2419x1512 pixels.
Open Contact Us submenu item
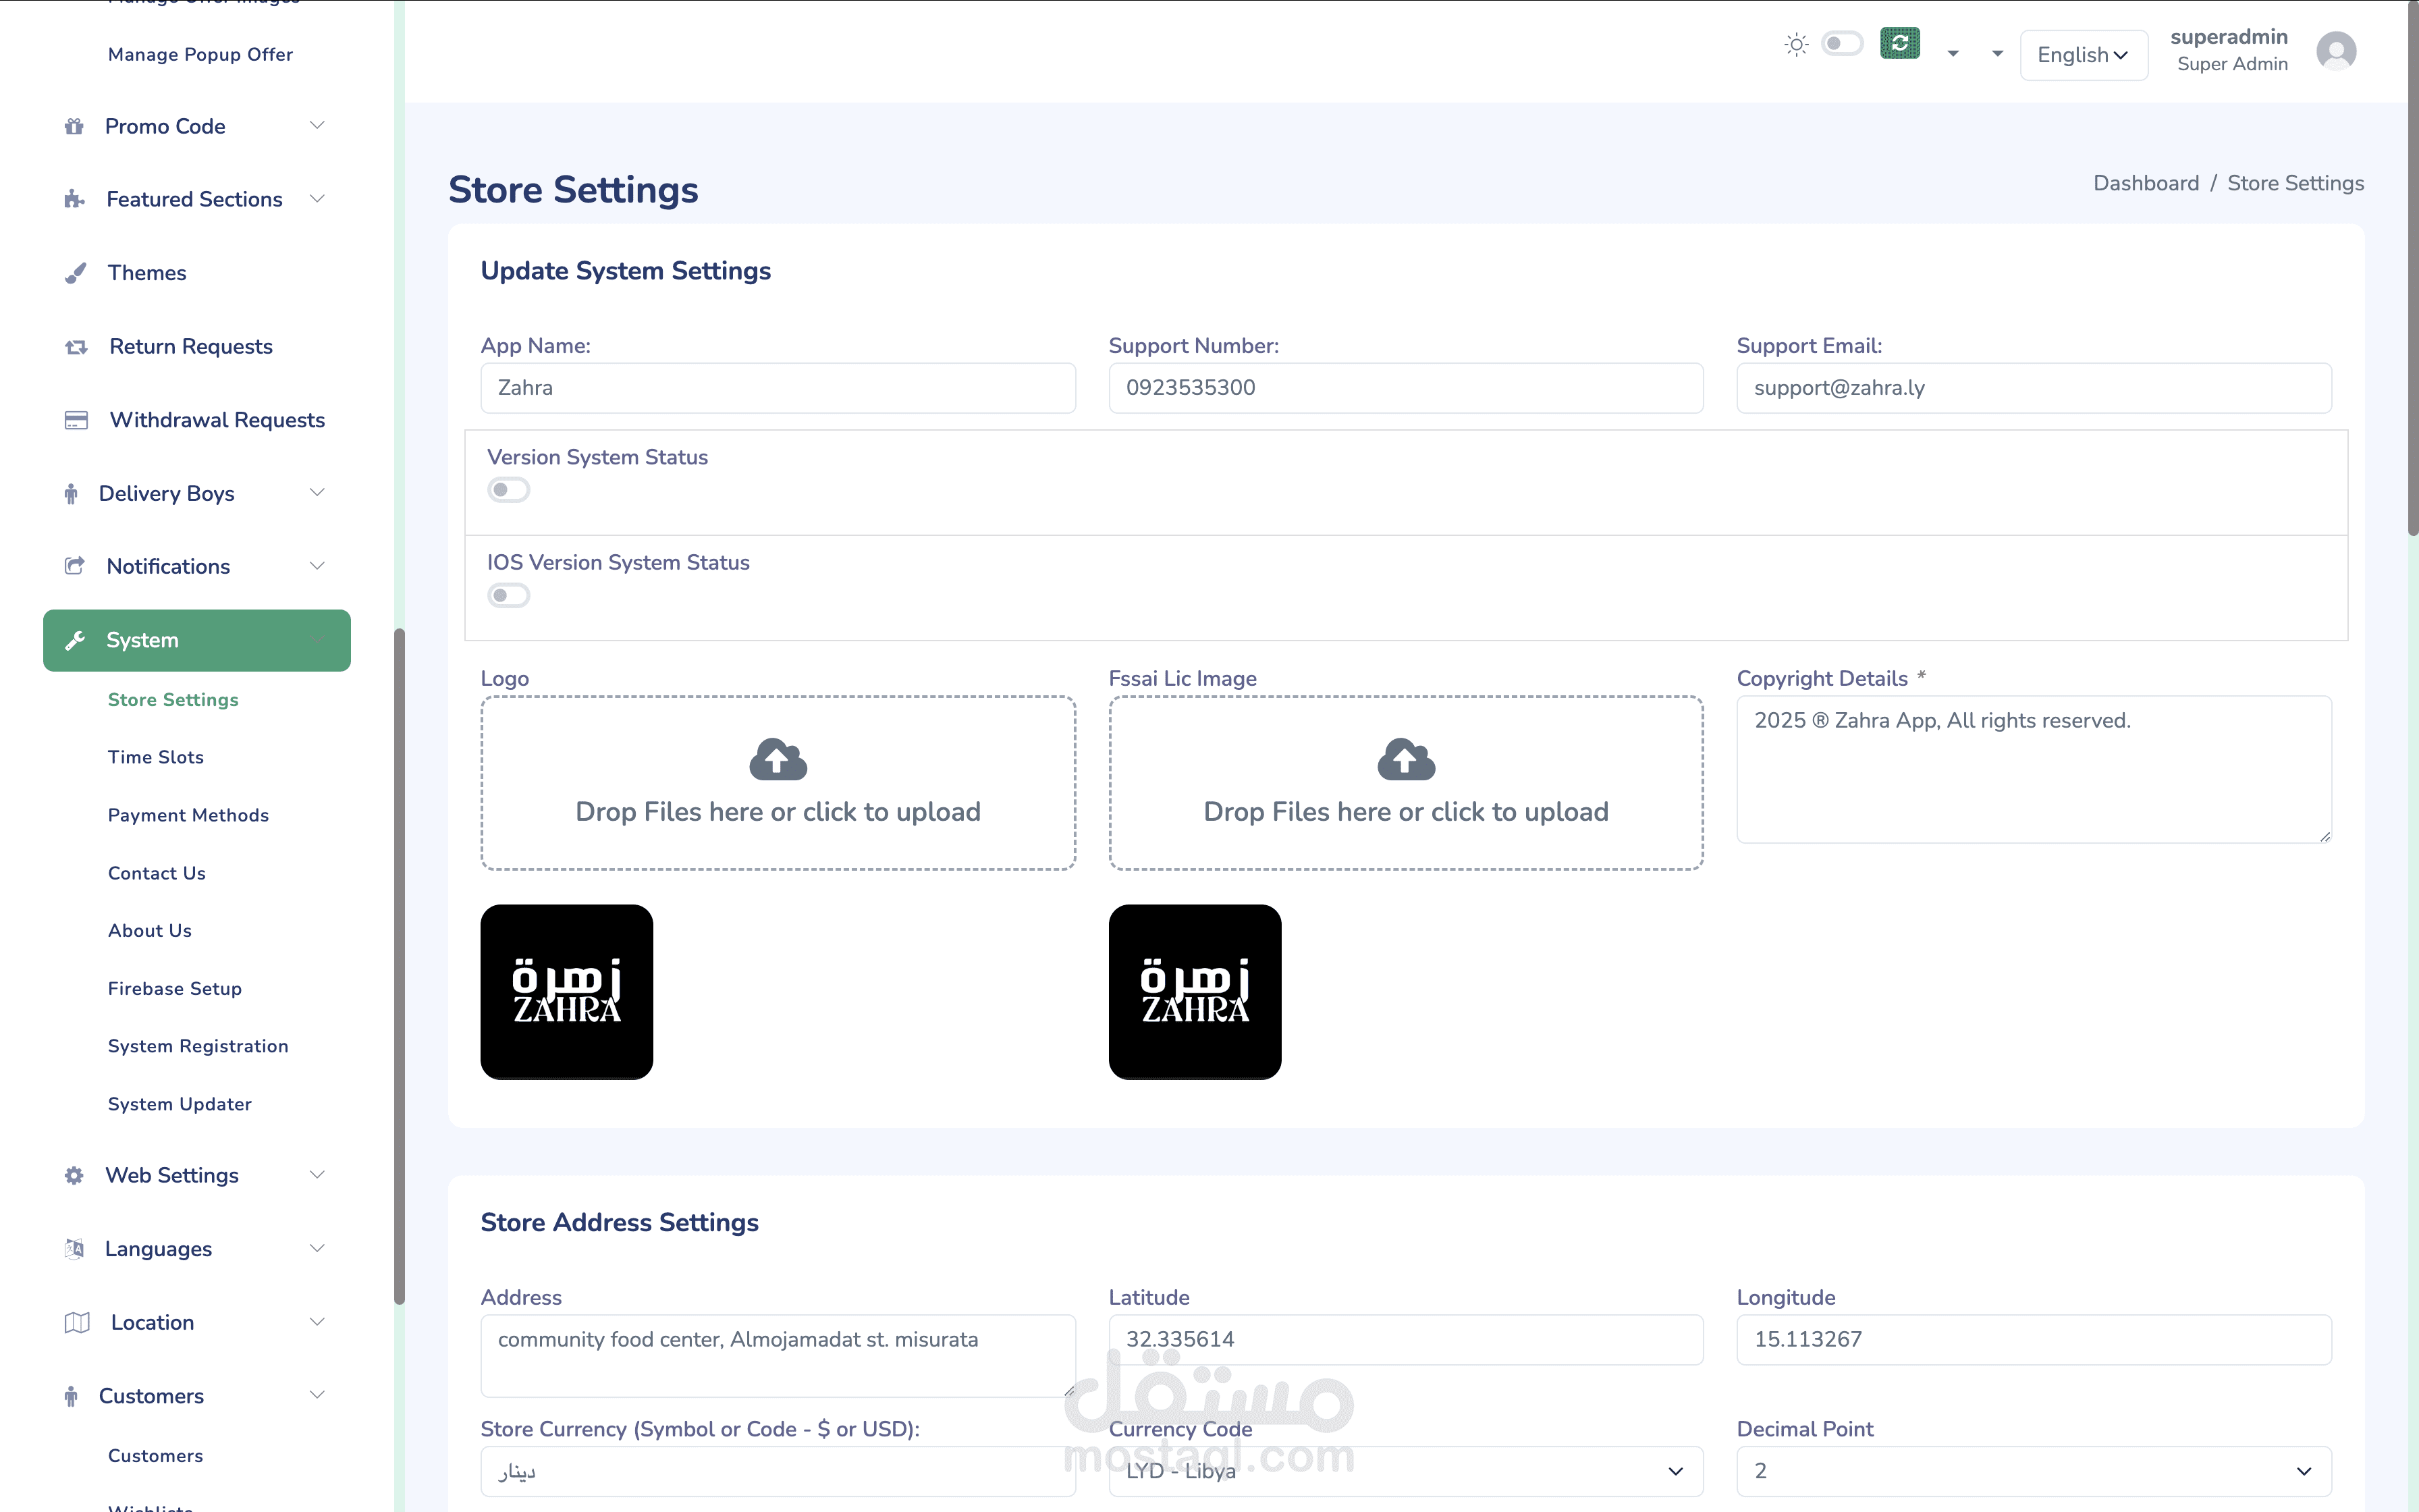click(157, 874)
